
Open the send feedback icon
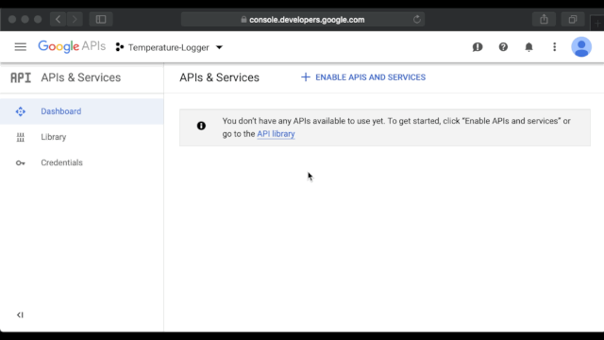coord(478,47)
